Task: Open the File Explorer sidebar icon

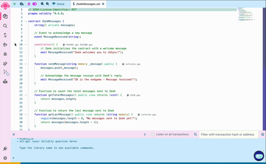Action: (5, 16)
